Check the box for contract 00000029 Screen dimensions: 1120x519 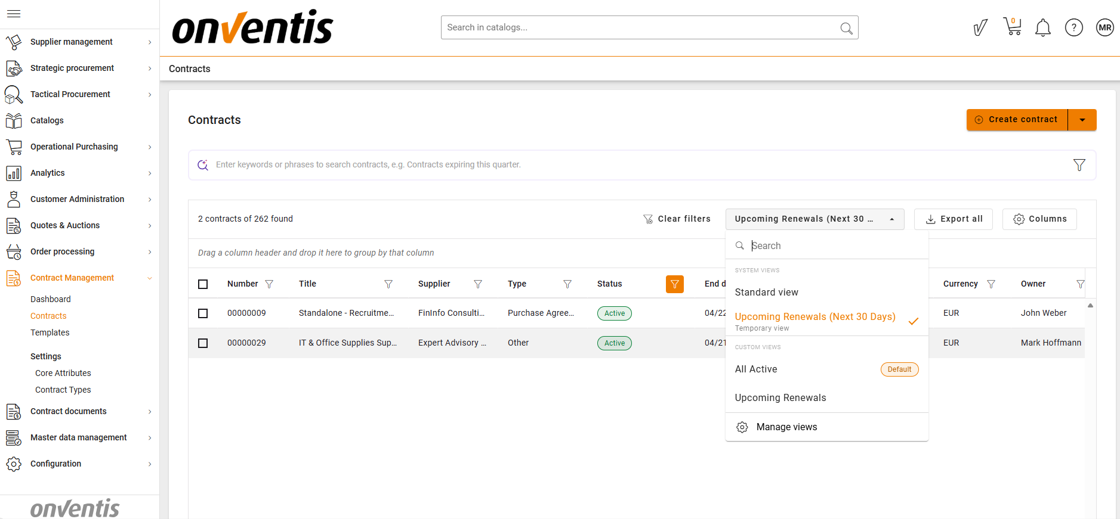click(203, 343)
